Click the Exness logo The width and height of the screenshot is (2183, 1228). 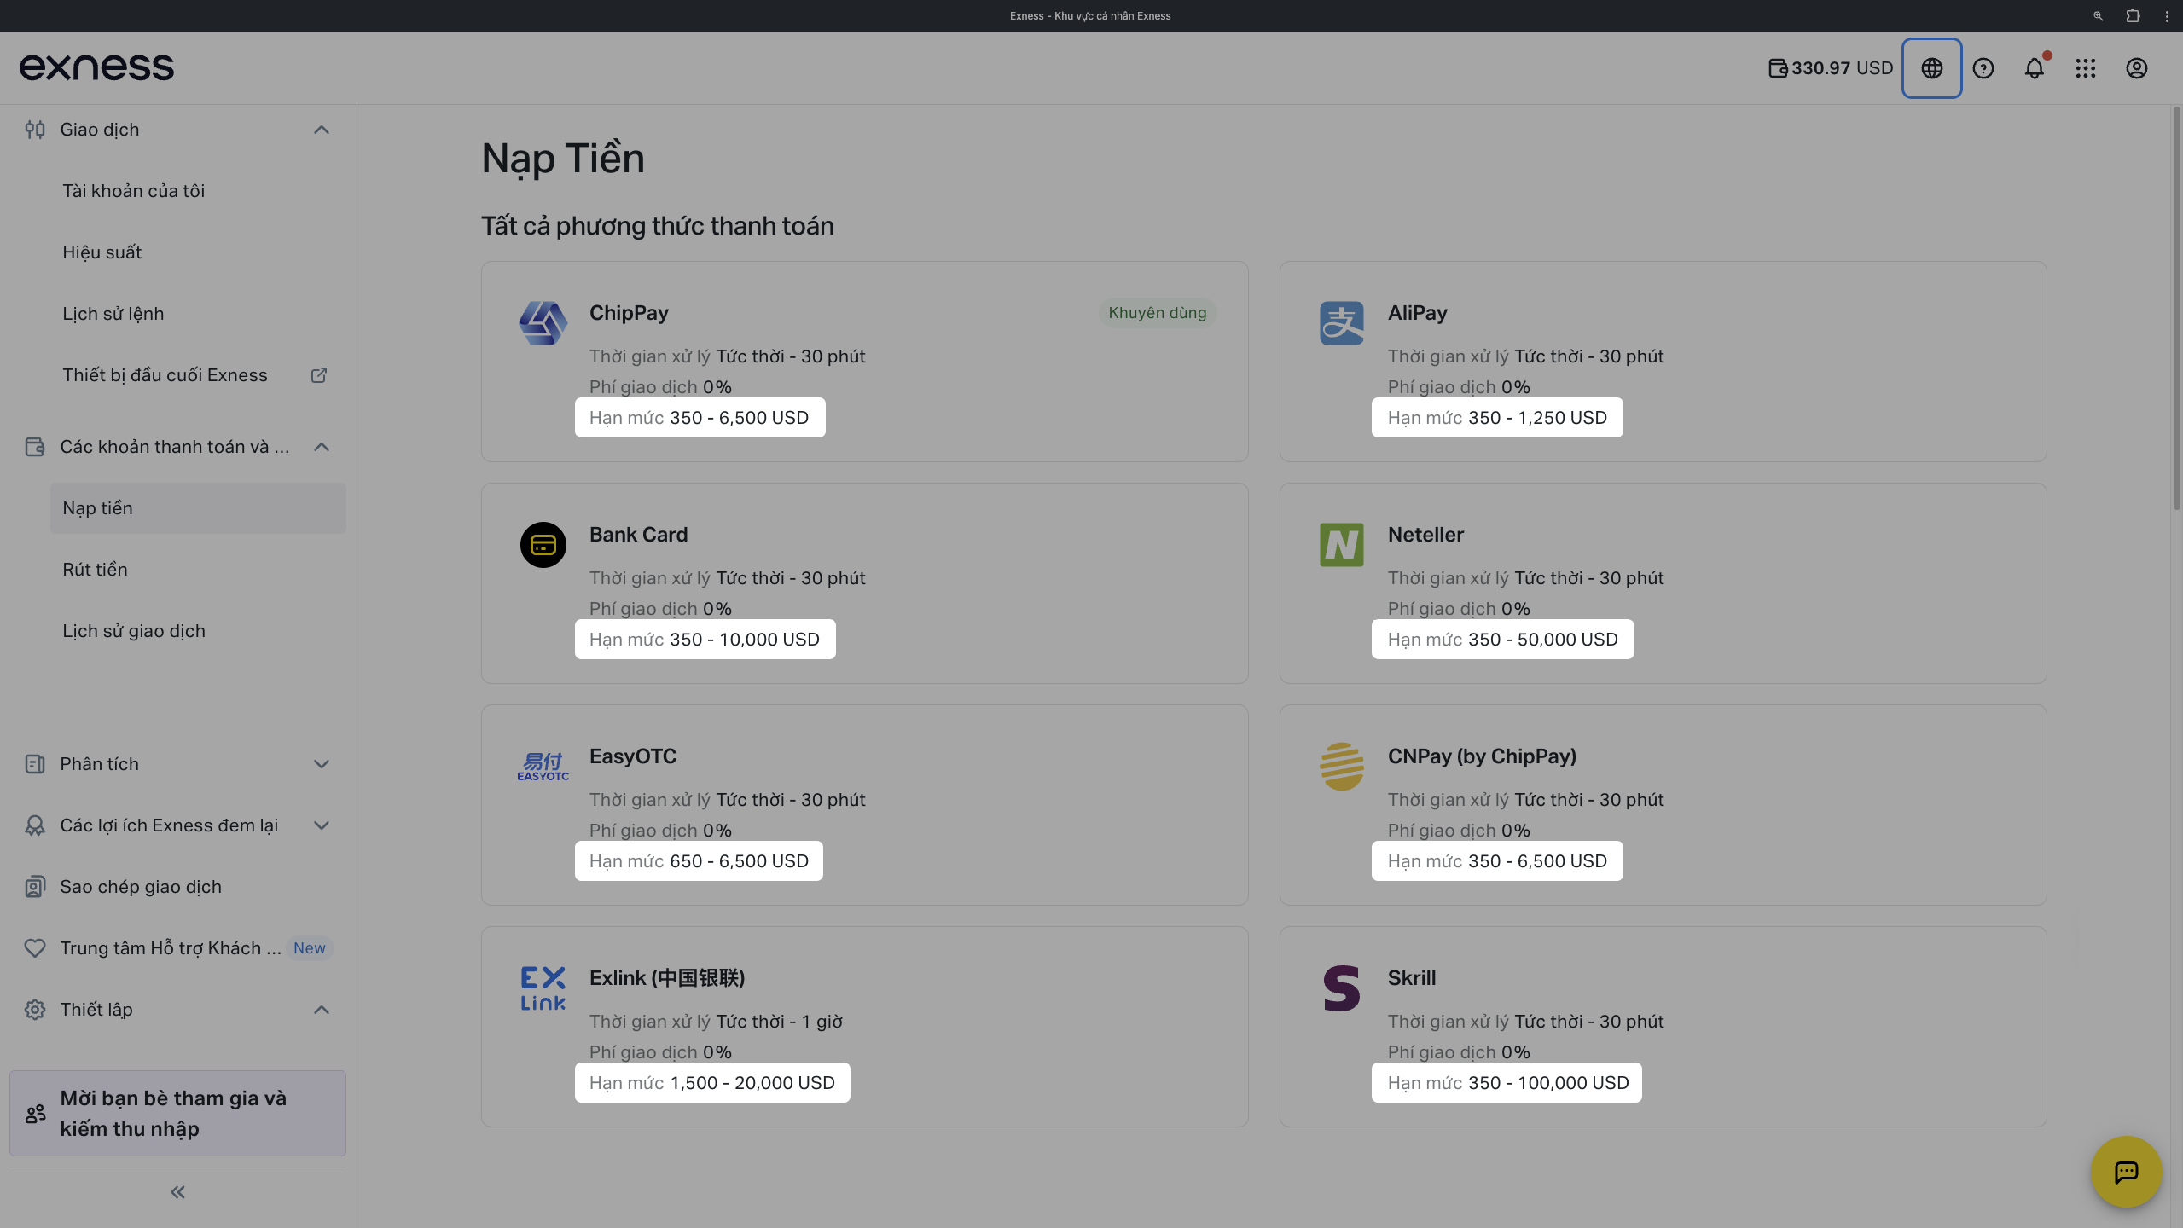coord(96,67)
